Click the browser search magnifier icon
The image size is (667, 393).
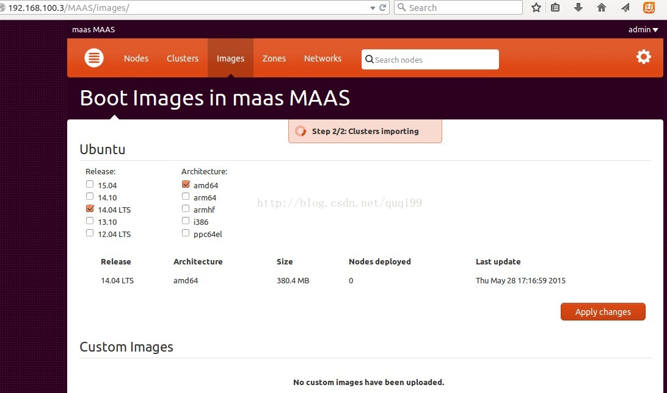401,7
